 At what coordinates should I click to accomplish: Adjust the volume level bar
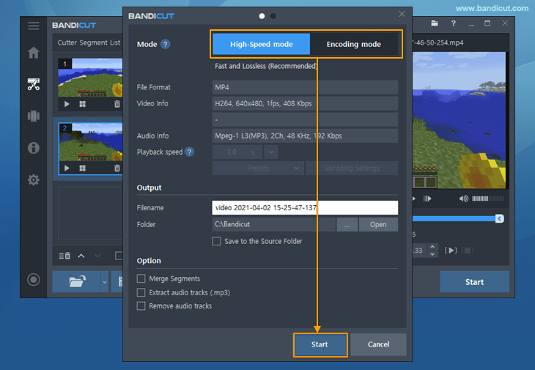coord(488,199)
